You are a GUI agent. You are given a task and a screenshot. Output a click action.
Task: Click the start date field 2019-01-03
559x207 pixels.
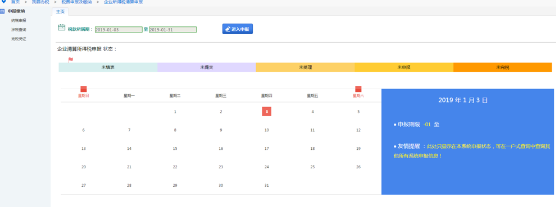coord(119,30)
